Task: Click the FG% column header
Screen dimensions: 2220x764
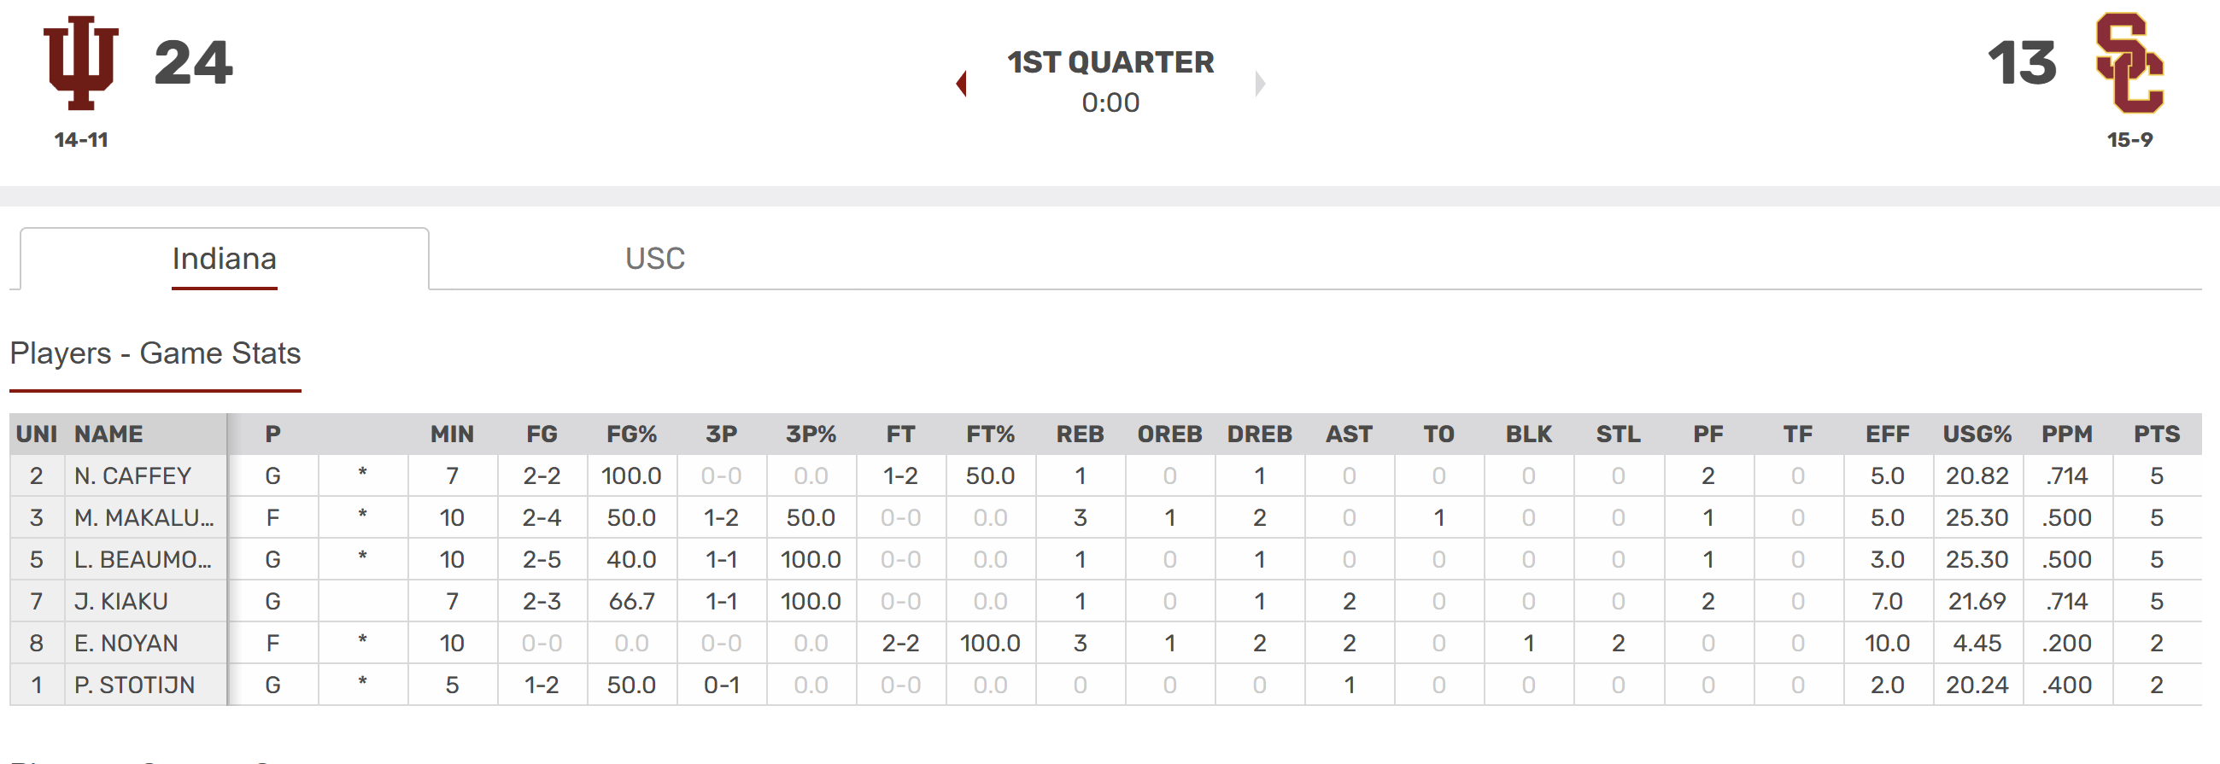Action: click(x=631, y=434)
